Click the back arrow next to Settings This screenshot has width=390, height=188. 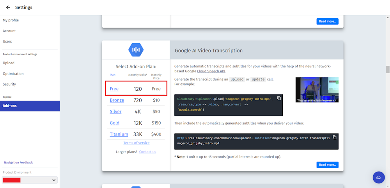point(8,7)
